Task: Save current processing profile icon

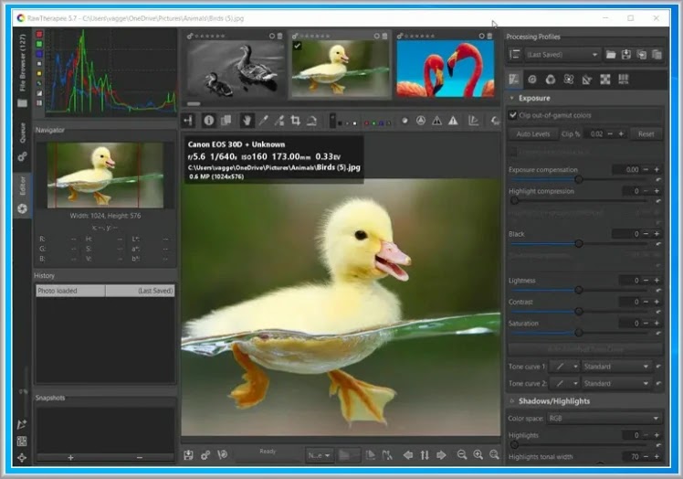Action: pos(626,55)
